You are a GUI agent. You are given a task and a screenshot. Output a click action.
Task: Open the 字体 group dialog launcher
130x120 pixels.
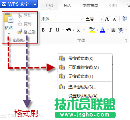coord(126,41)
